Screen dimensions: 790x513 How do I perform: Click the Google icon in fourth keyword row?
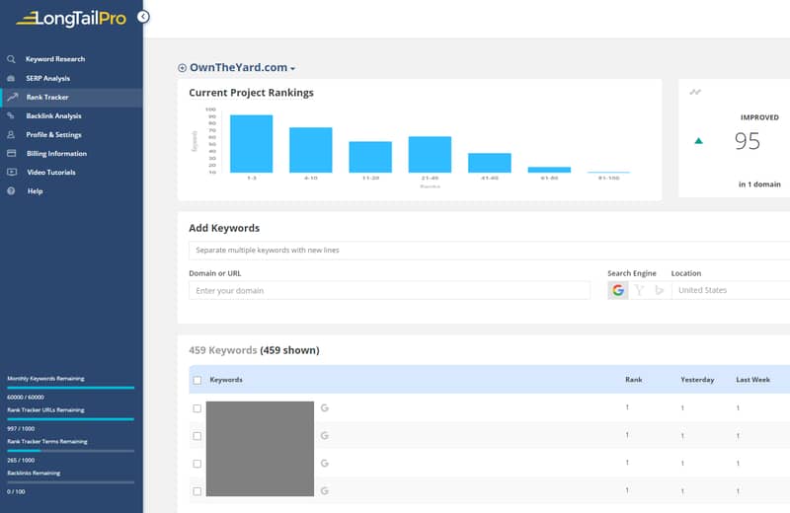(x=325, y=491)
